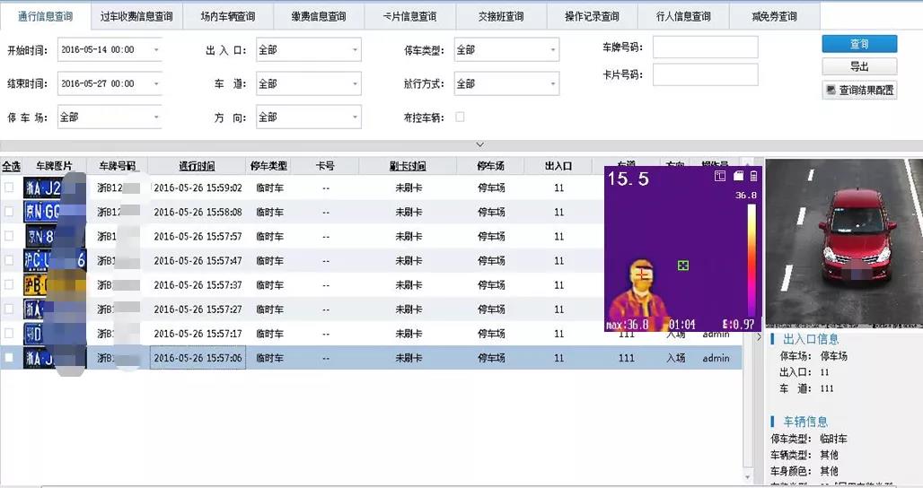Viewport: 923px width, 488px height.
Task: Click the battery icon in thermal overlay
Action: tap(754, 176)
